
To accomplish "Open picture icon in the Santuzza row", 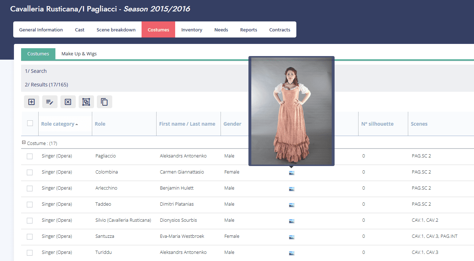I will coord(292,237).
